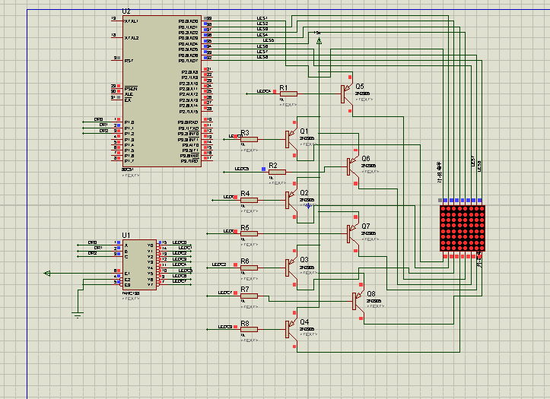Select transistor Q8 symbol
Screen dimensions: 550x399
point(356,300)
